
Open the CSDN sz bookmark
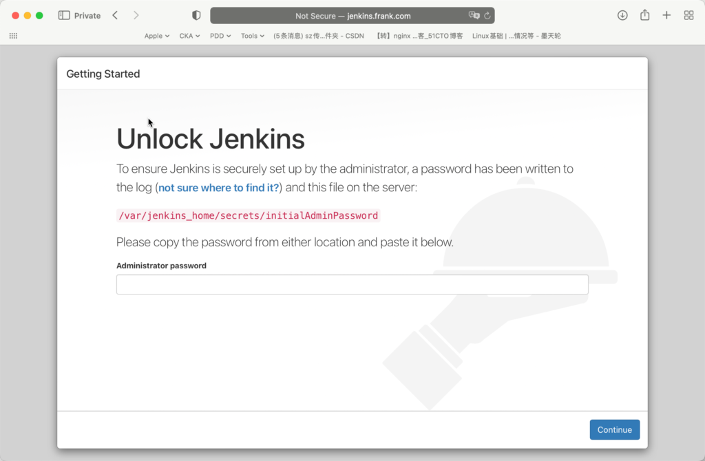click(319, 36)
